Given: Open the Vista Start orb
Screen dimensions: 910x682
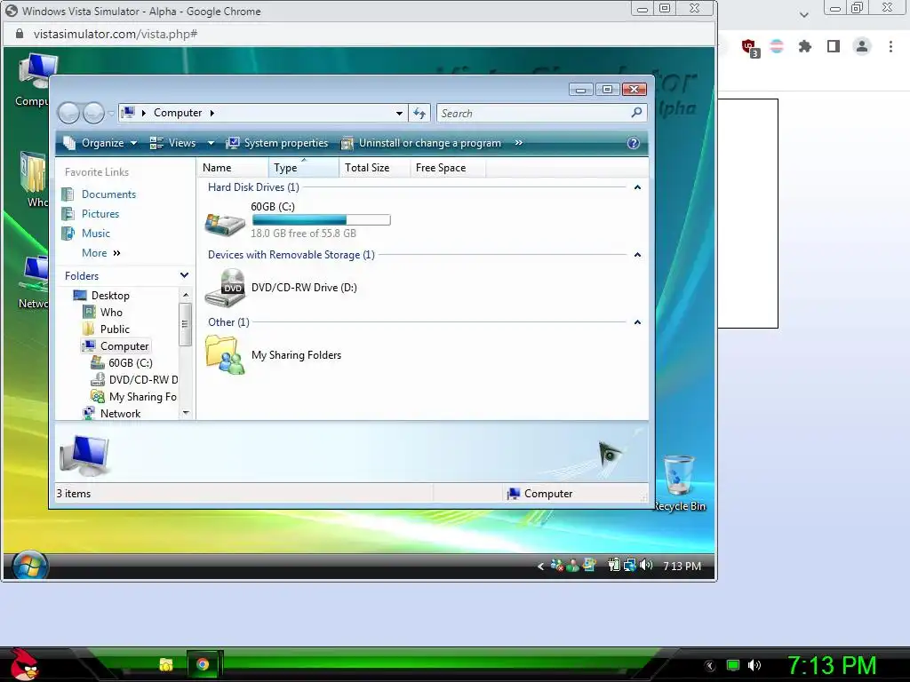Looking at the screenshot, I should [29, 566].
